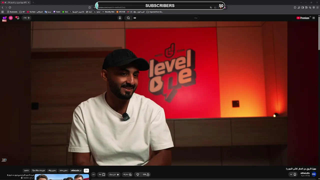Toggle the browser side panel icon
Screen dimensions: 320x180
302,7
